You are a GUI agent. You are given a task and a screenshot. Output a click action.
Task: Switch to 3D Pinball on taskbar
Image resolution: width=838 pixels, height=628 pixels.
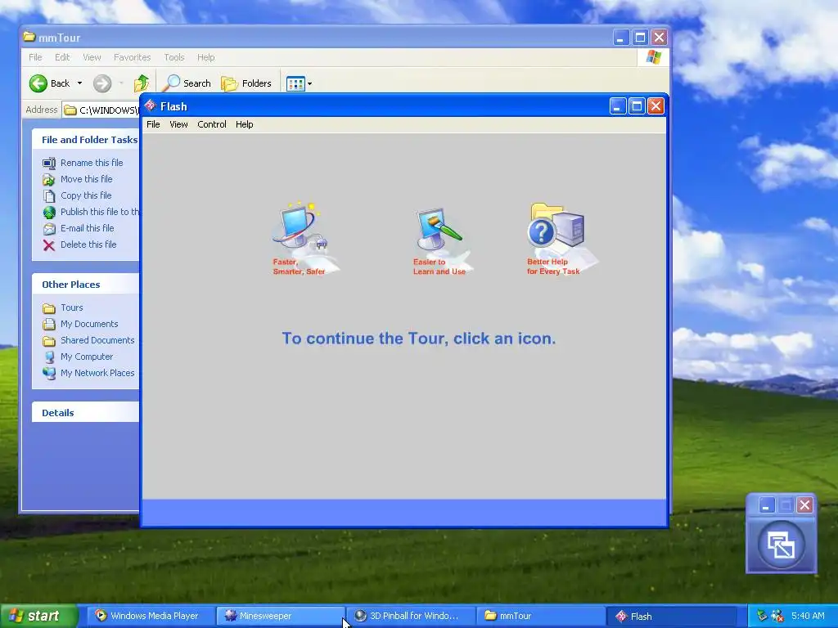411,616
